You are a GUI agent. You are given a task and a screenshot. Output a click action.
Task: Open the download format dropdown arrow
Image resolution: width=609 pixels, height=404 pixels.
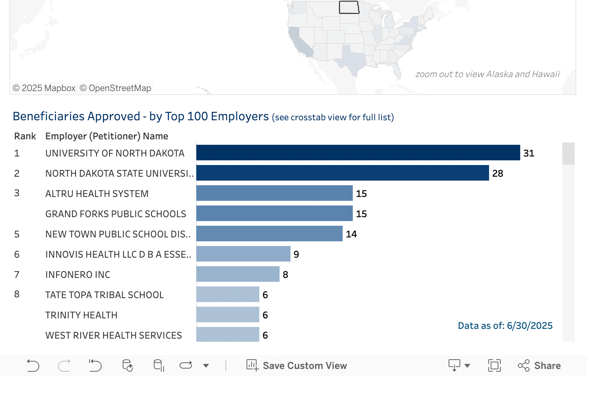coord(467,365)
